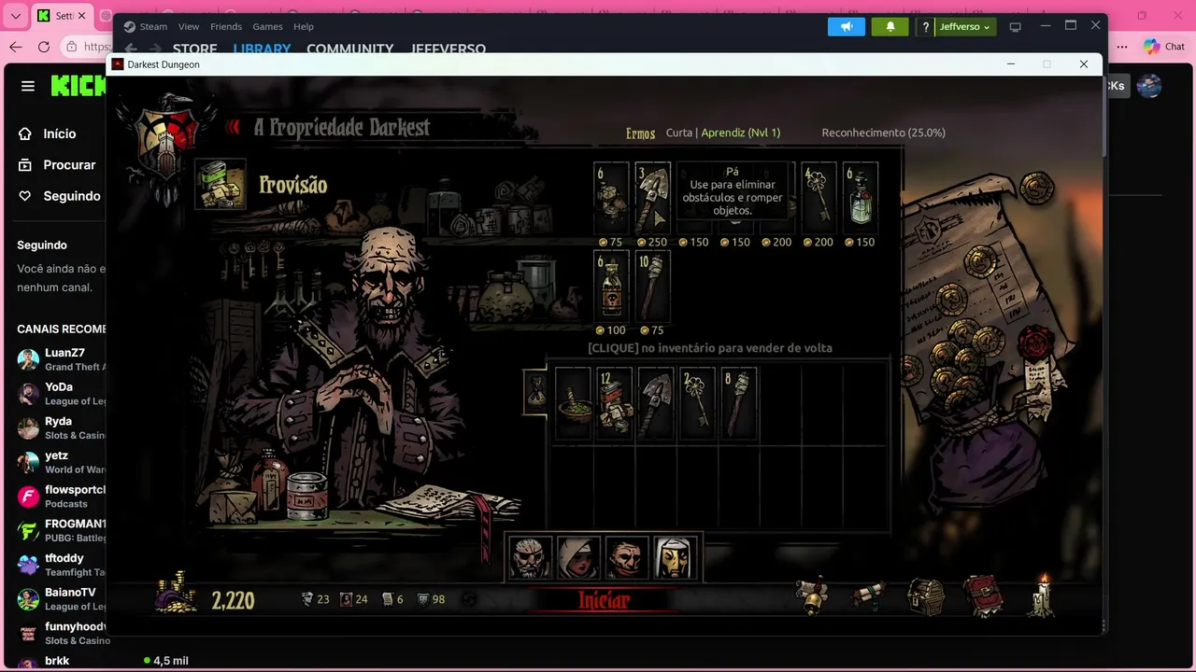
Task: Open the Games menu in Steam
Action: [x=268, y=26]
